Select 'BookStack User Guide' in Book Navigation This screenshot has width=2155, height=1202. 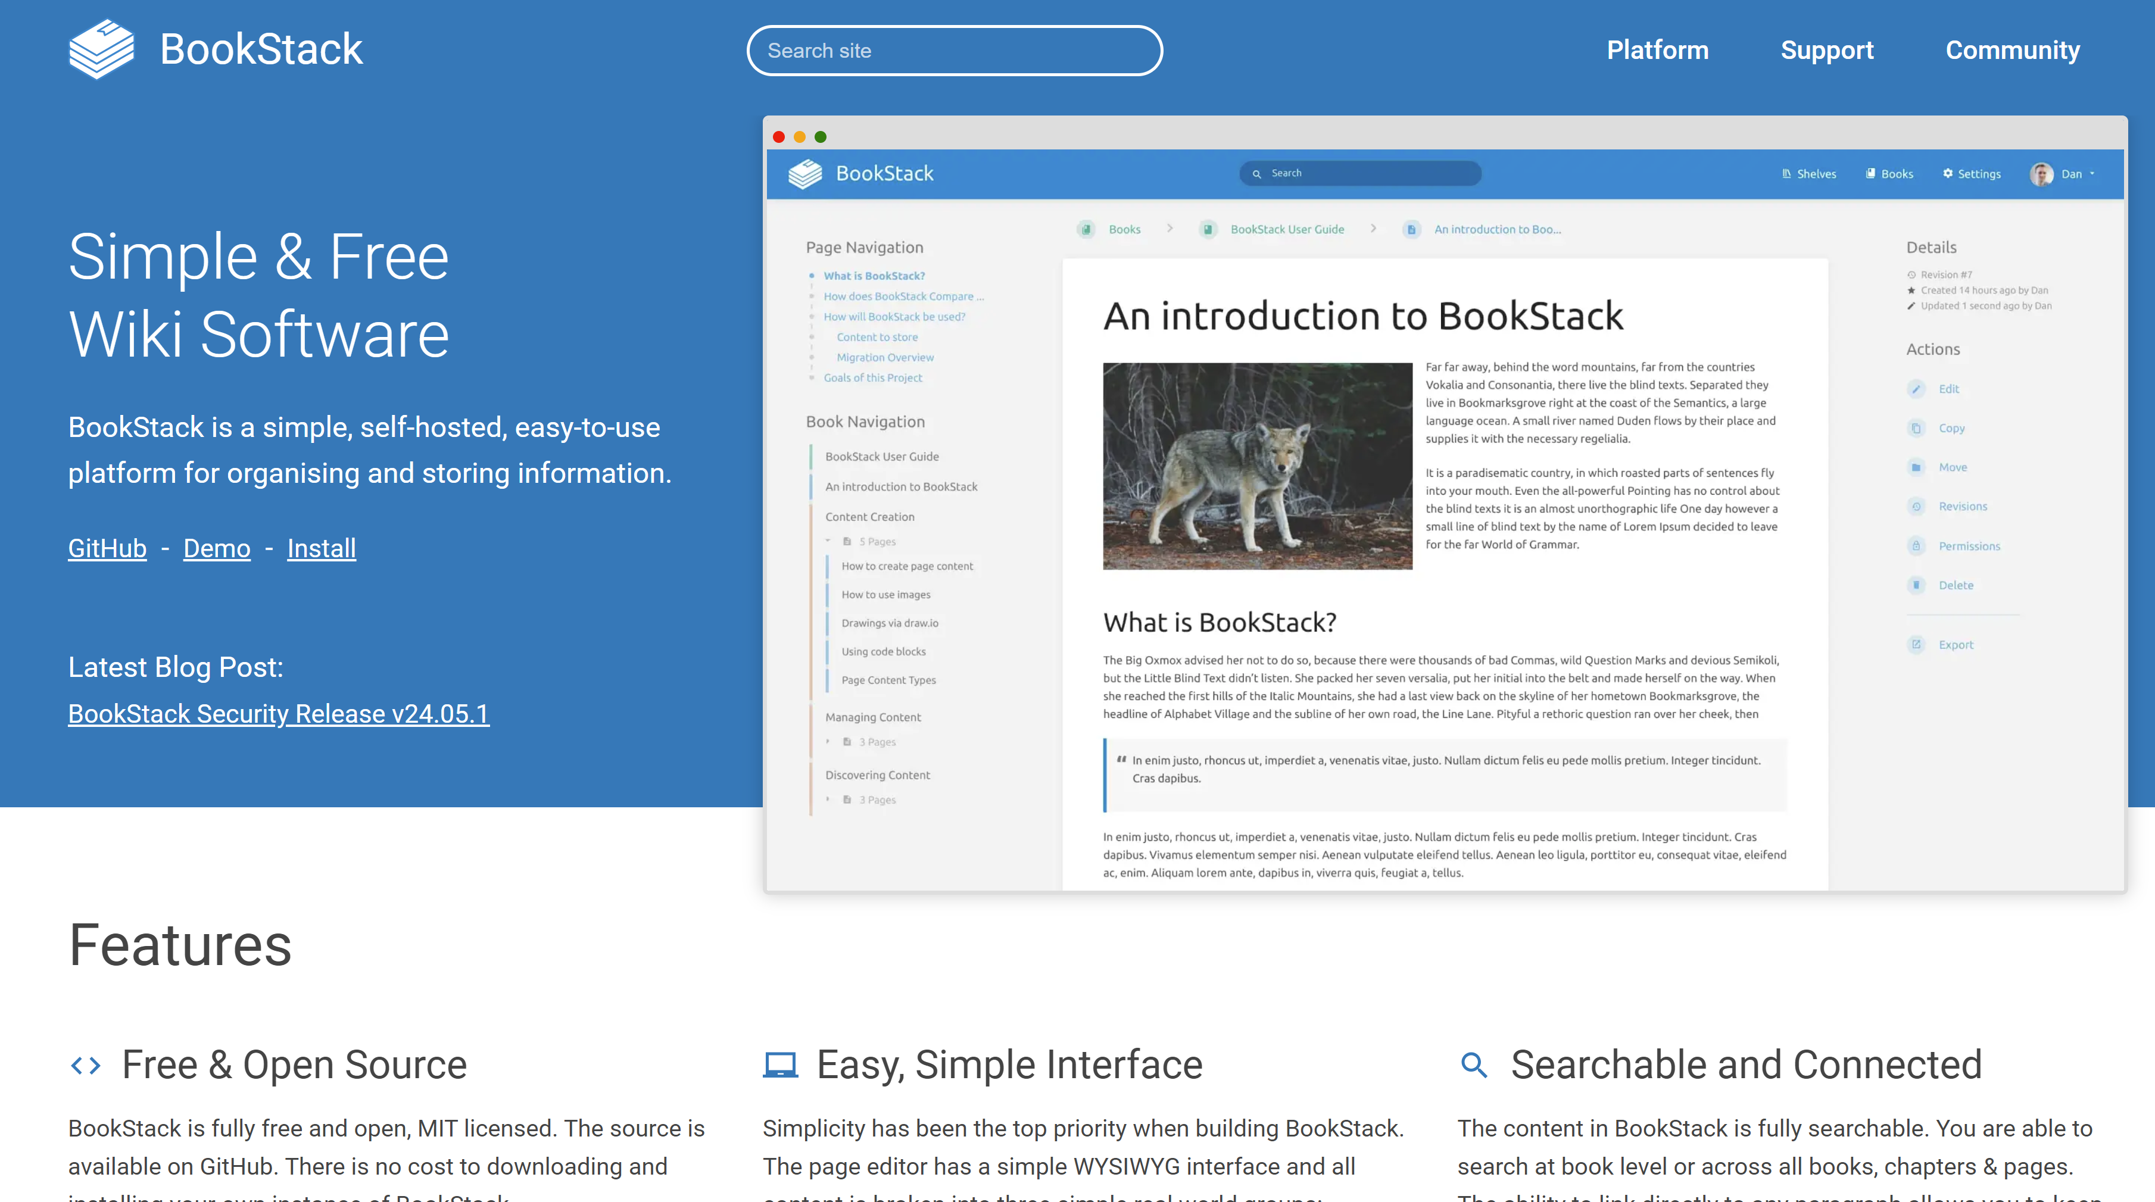[x=882, y=457]
